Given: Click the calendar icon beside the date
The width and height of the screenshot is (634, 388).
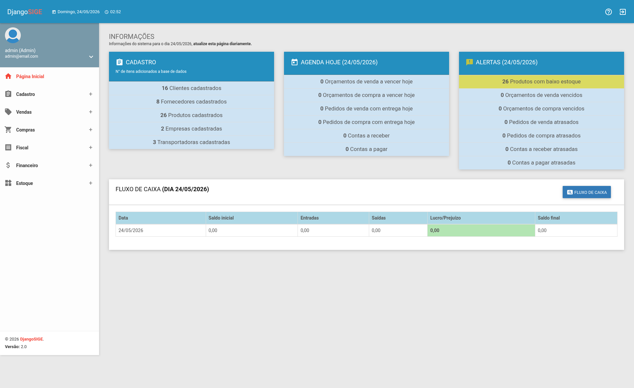Looking at the screenshot, I should (54, 12).
